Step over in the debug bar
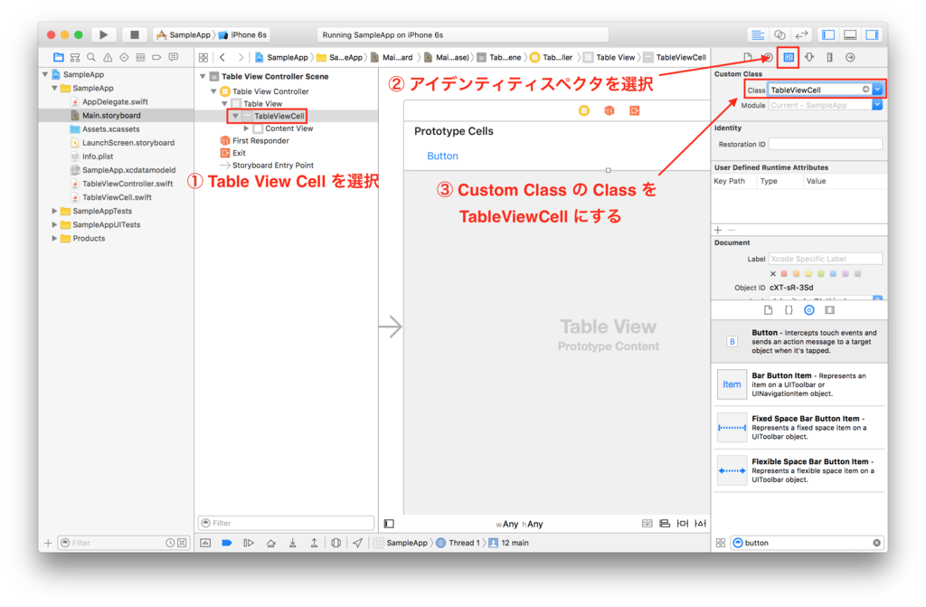This screenshot has height=607, width=926. point(270,543)
